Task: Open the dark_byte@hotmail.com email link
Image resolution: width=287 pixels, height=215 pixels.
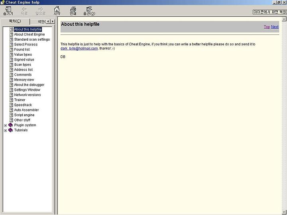Action: point(79,49)
